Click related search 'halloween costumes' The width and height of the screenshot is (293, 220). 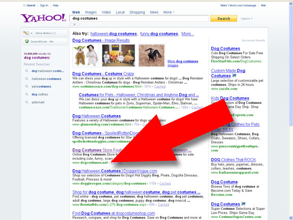[46, 79]
